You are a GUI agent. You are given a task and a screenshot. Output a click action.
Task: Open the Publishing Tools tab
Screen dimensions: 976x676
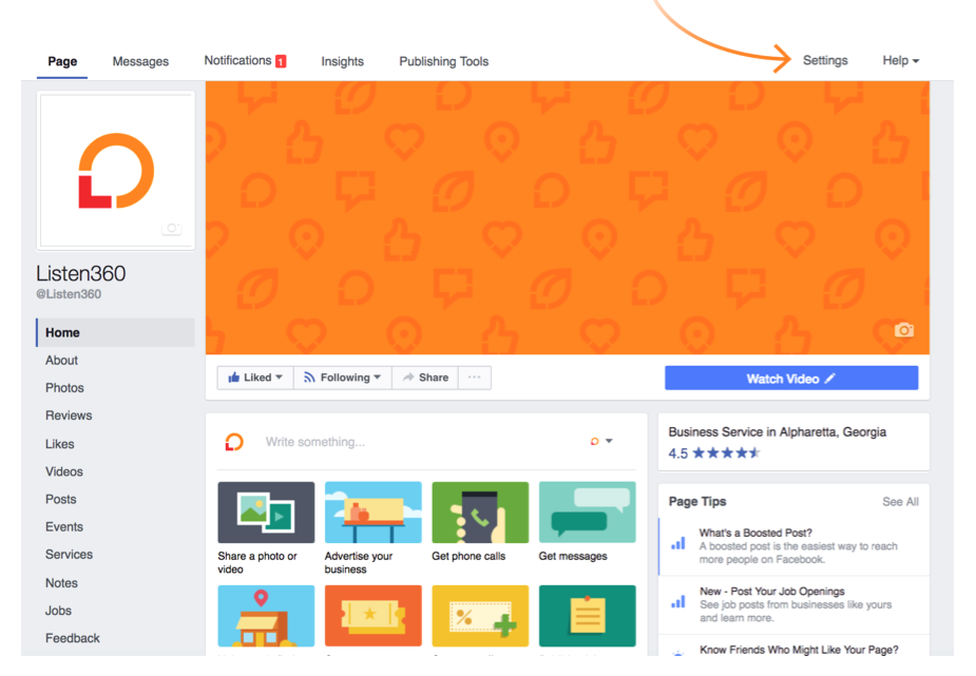(444, 61)
